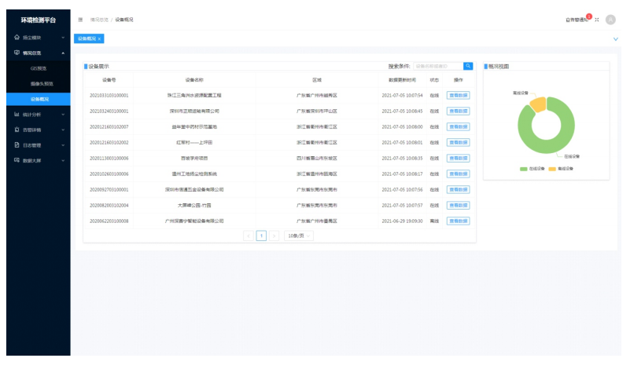Viewport: 634px width, 369px height.
Task: Expand the tabs dropdown chevron at right
Action: [x=614, y=38]
